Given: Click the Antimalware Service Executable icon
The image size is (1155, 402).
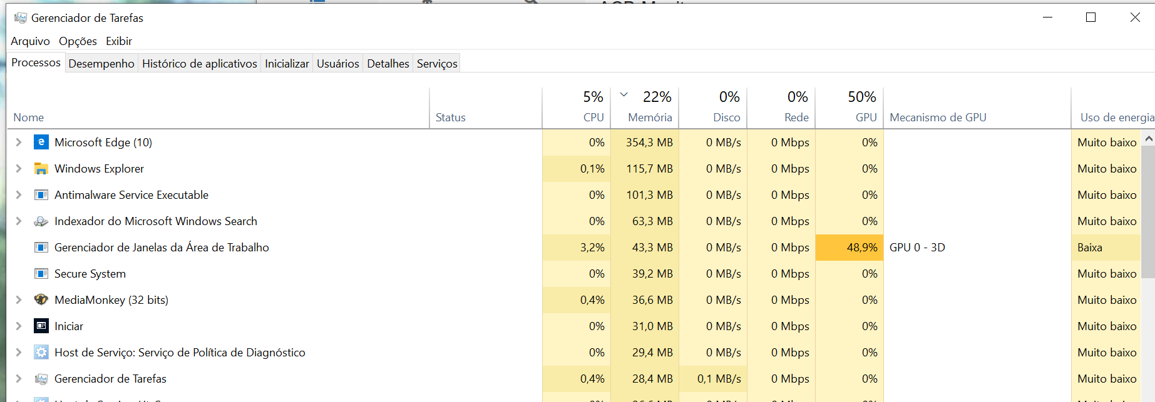Looking at the screenshot, I should (41, 195).
